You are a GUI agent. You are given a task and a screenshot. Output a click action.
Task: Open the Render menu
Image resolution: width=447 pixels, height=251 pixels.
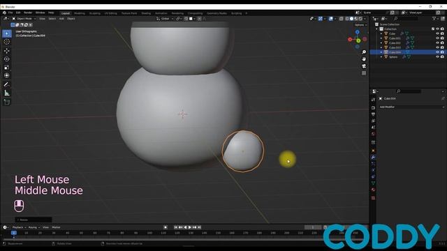click(x=28, y=13)
